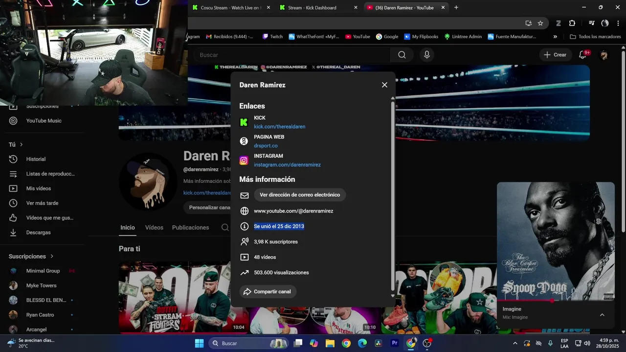The width and height of the screenshot is (626, 352).
Task: Switch to the Coscu Stream browser tab
Action: [231, 7]
